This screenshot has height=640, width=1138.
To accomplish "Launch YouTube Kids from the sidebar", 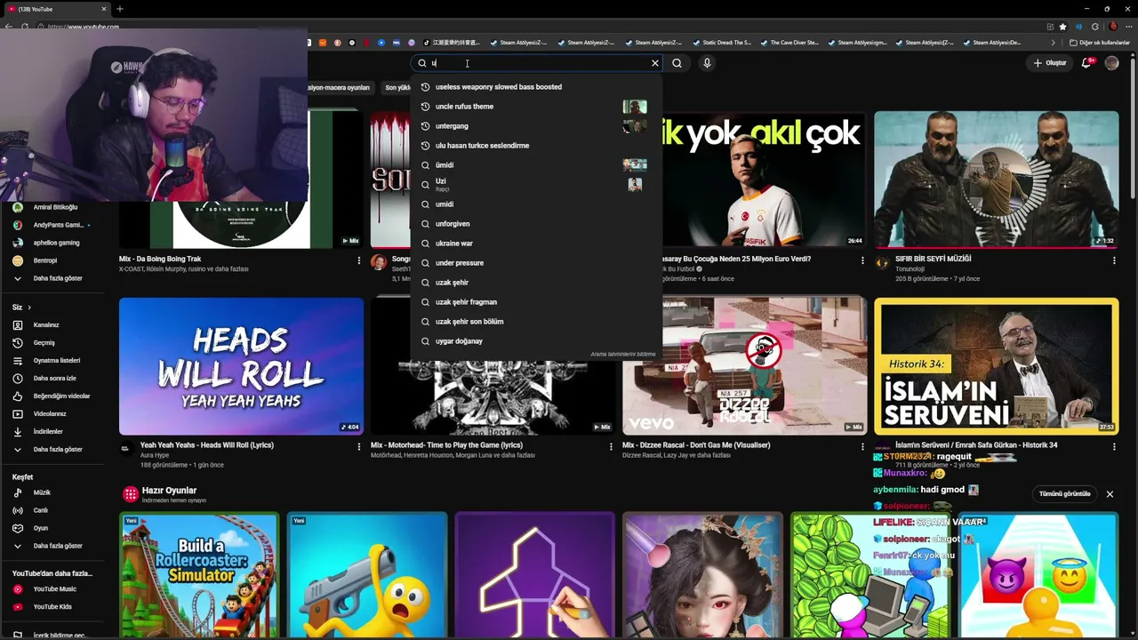I will [x=51, y=607].
